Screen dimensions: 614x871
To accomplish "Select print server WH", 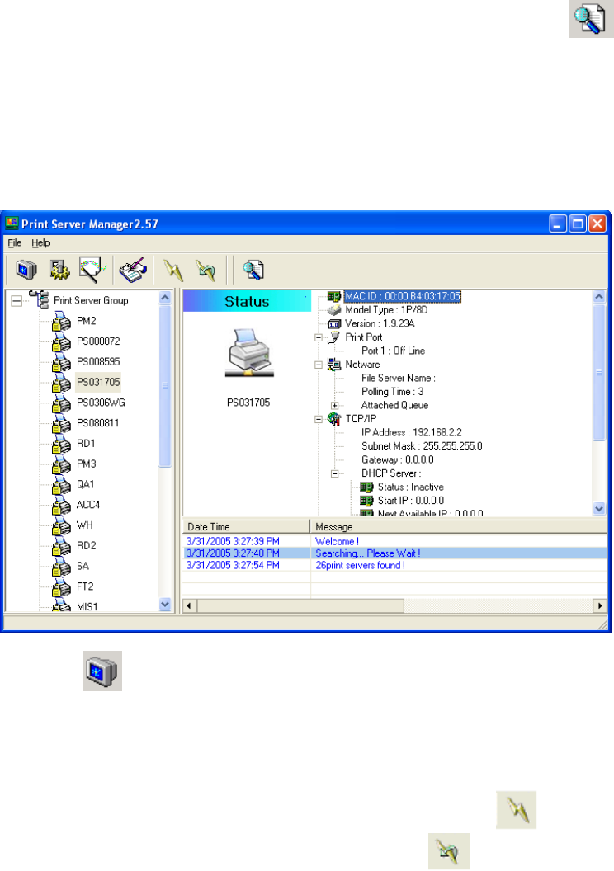I will tap(84, 525).
